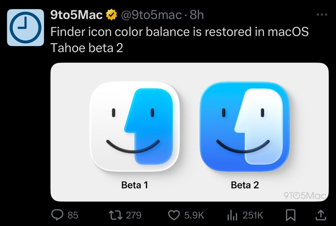Click the white Beta 1 Finder icon
Image resolution: width=336 pixels, height=226 pixels.
[x=134, y=126]
